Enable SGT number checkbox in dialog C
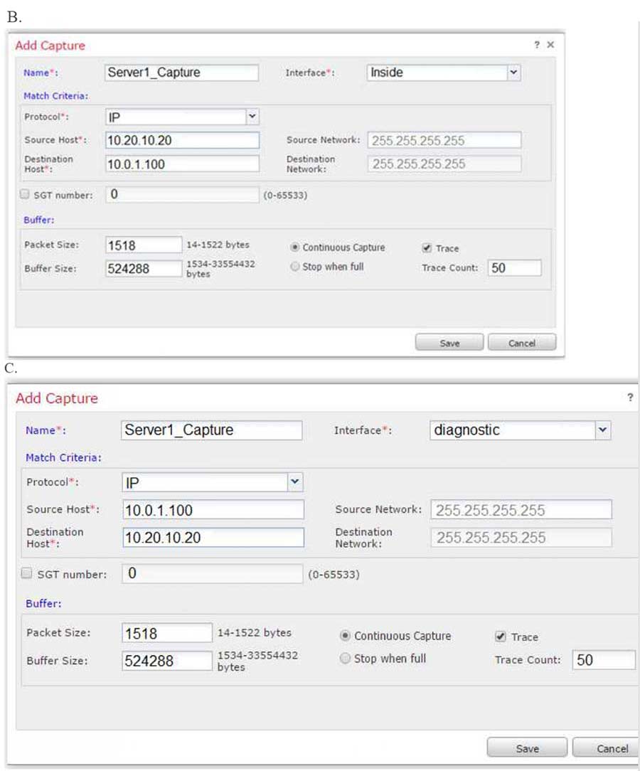Viewport: 640px width, 771px height. point(27,573)
